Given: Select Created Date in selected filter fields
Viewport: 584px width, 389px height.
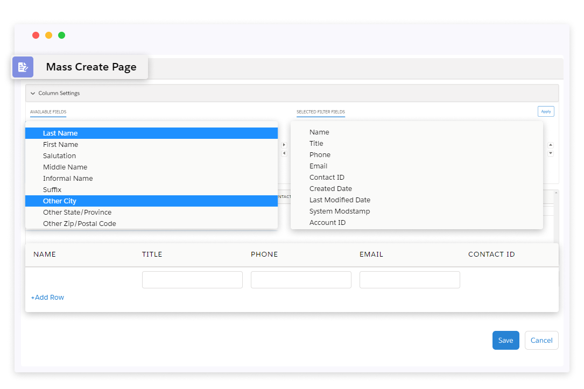Looking at the screenshot, I should (330, 189).
